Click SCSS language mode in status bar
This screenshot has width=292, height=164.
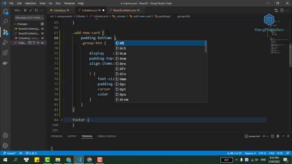pyautogui.click(x=280, y=153)
